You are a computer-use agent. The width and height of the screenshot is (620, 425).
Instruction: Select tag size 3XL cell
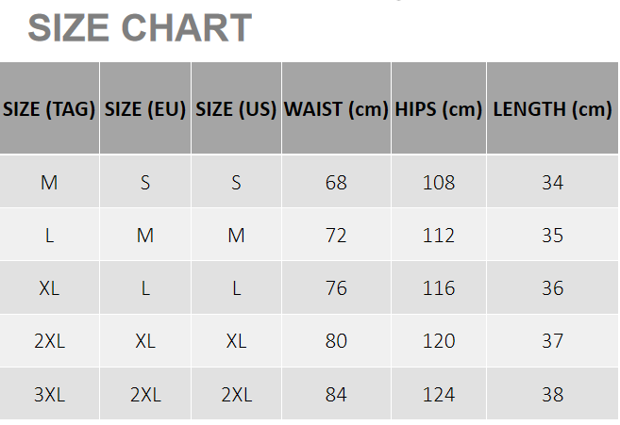[49, 393]
